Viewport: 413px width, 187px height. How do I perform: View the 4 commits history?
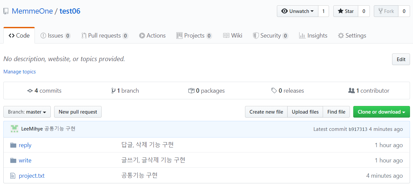click(x=44, y=91)
